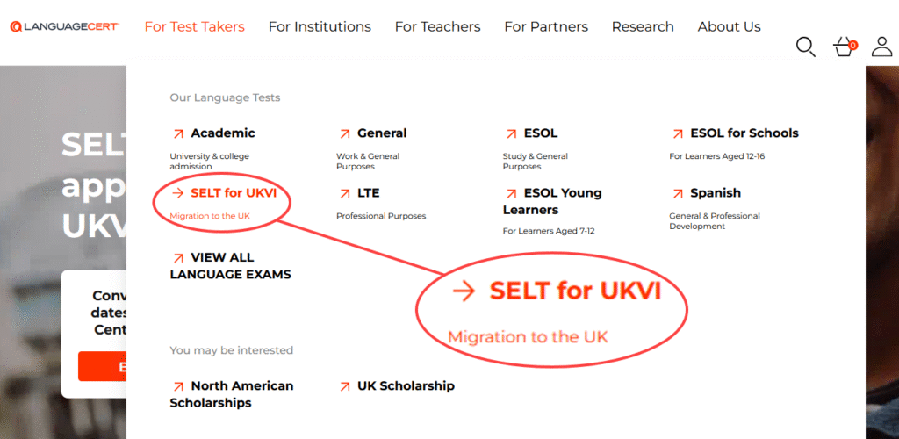Click the arrow icon beside ESOL for Schools

coord(678,133)
